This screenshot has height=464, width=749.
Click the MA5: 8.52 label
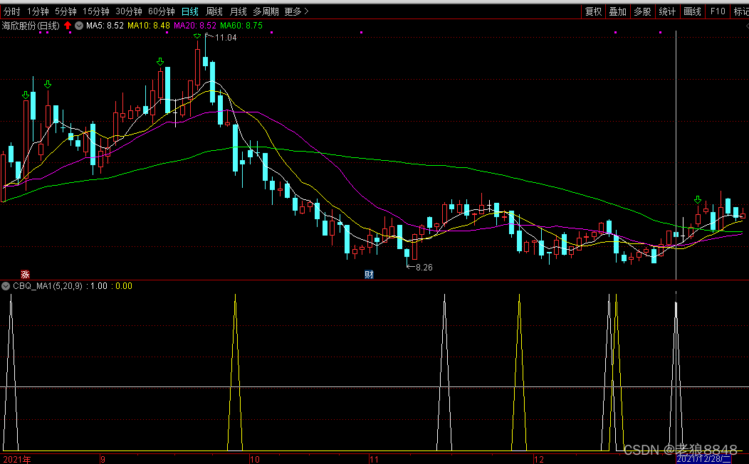pyautogui.click(x=105, y=26)
